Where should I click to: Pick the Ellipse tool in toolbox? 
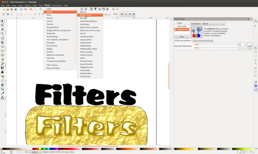pos(2,47)
